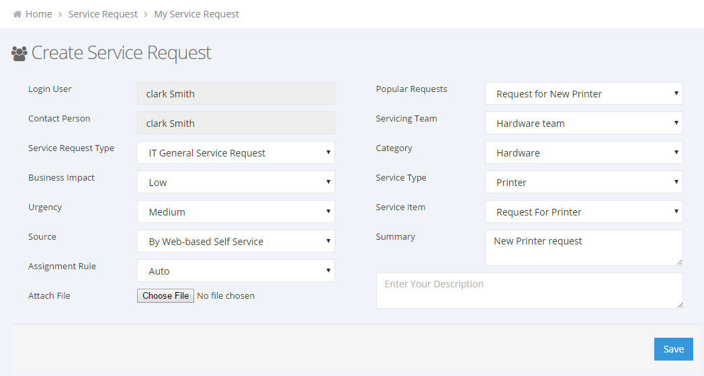Focus the Enter Your Description field

click(529, 291)
